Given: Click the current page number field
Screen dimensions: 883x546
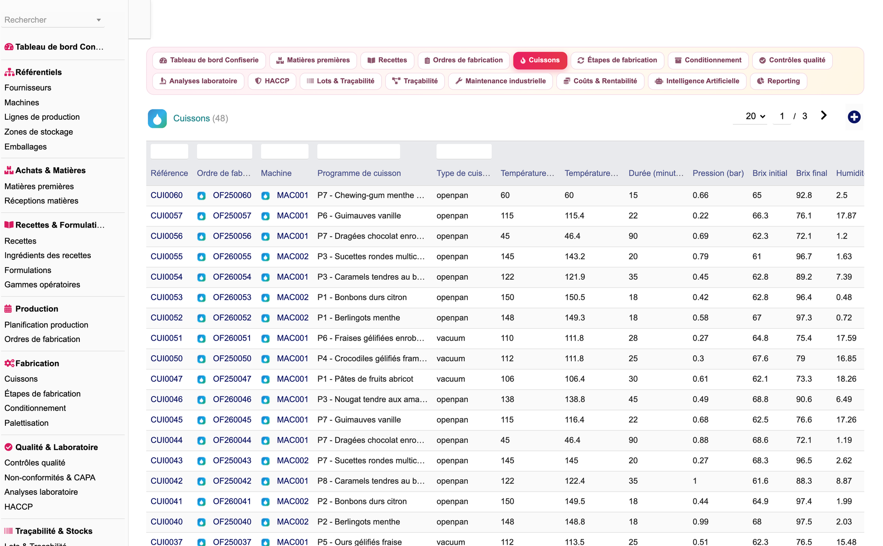Looking at the screenshot, I should coord(781,116).
